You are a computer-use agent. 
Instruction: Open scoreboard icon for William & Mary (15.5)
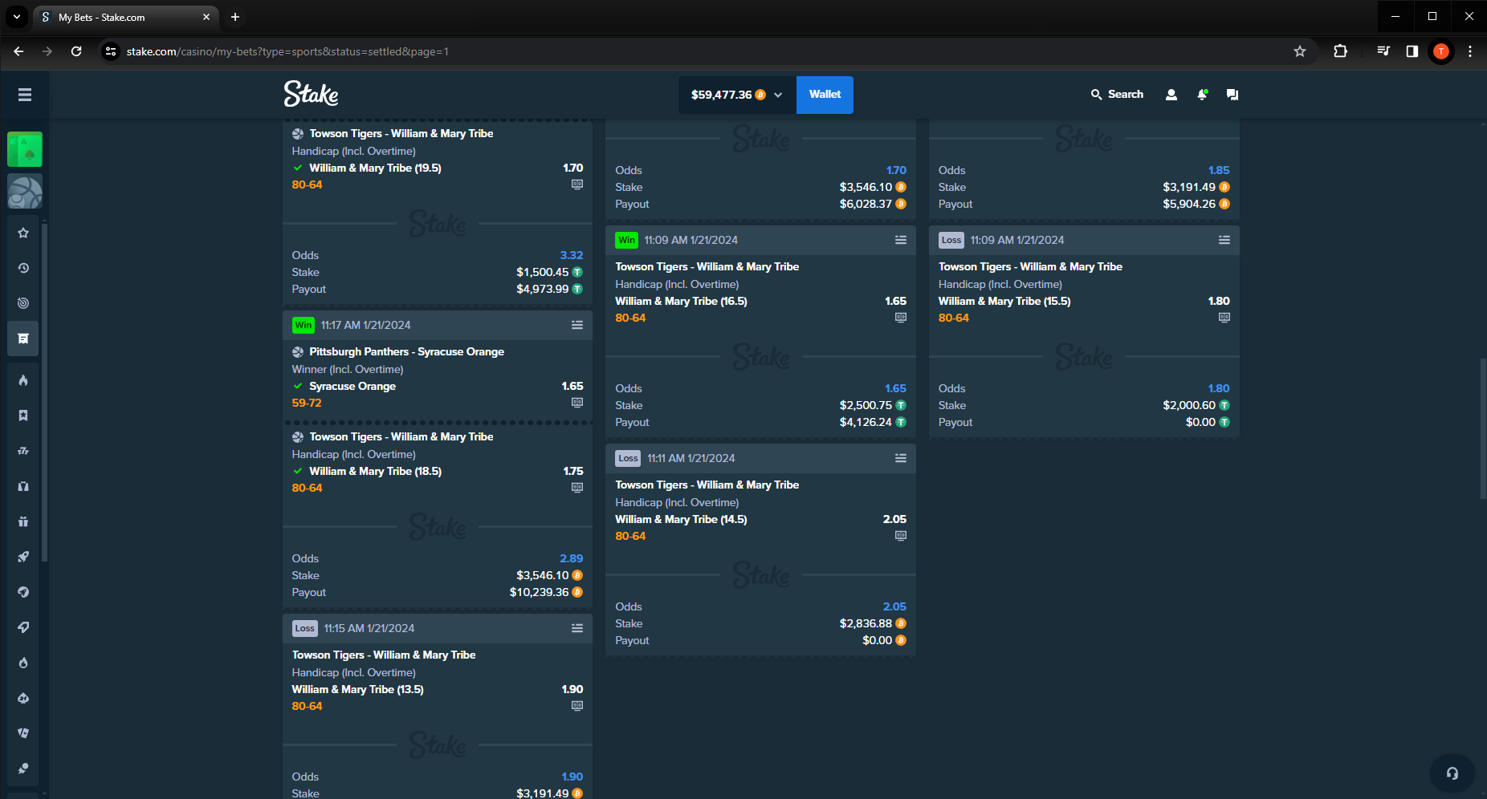click(1224, 318)
